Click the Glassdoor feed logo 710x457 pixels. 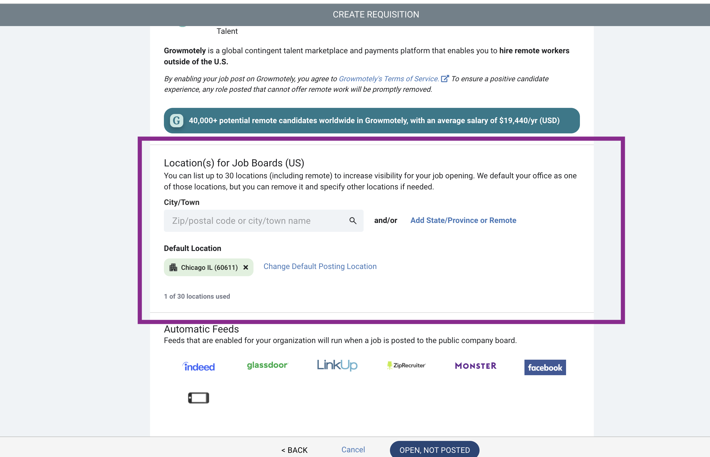(267, 365)
